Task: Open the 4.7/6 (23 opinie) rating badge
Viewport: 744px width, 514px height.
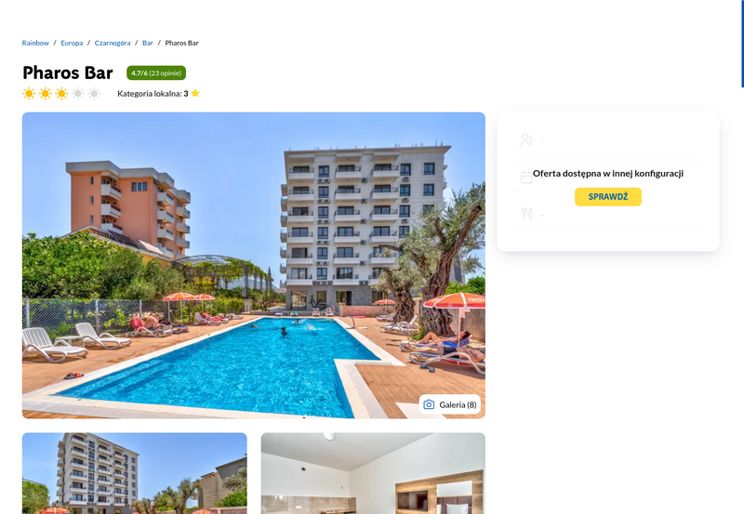Action: point(156,73)
